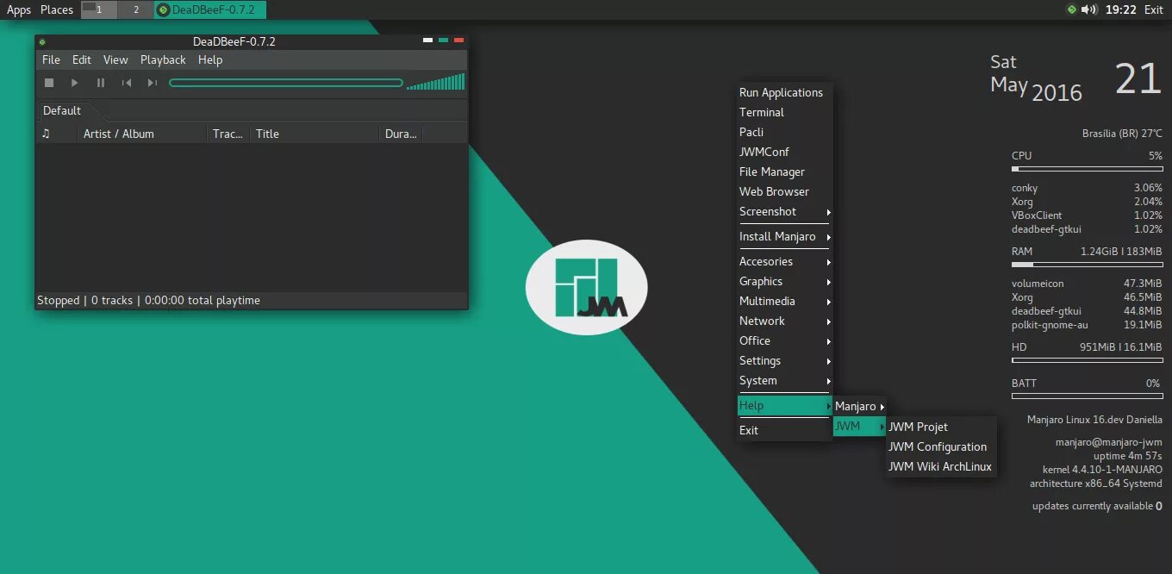Expand the Multimedia submenu
Image resolution: width=1172 pixels, height=574 pixels.
coord(784,301)
